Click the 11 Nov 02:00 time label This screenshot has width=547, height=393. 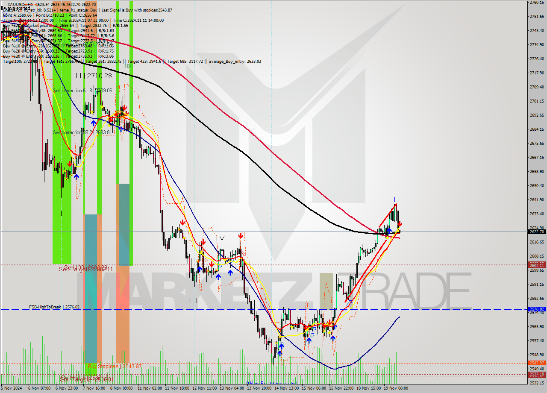click(x=150, y=388)
